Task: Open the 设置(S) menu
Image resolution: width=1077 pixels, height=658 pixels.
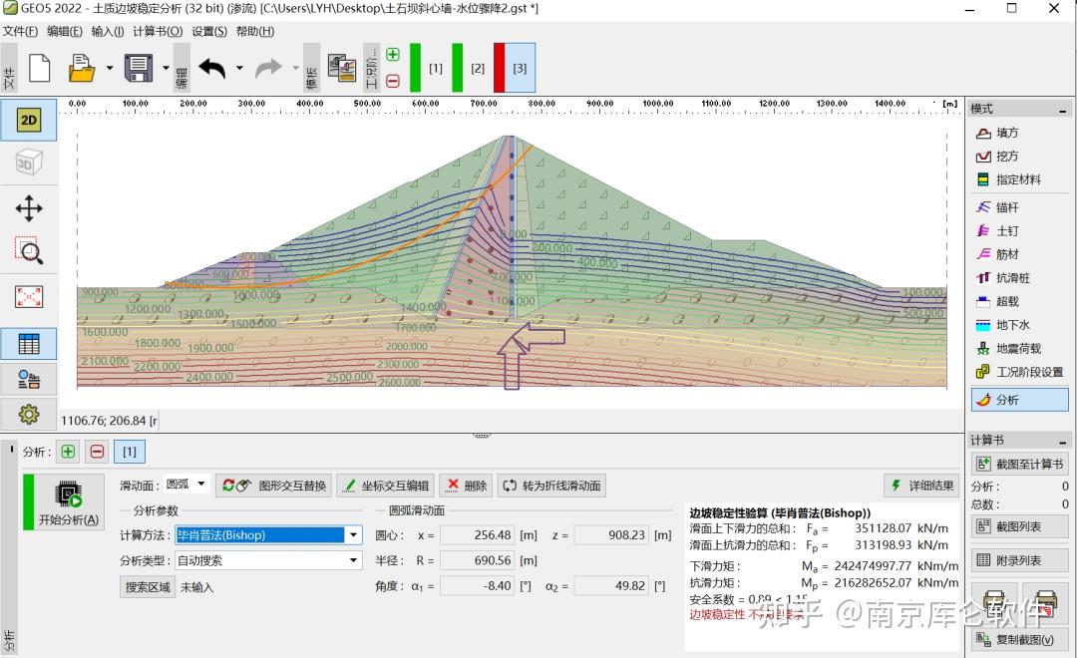Action: point(208,31)
